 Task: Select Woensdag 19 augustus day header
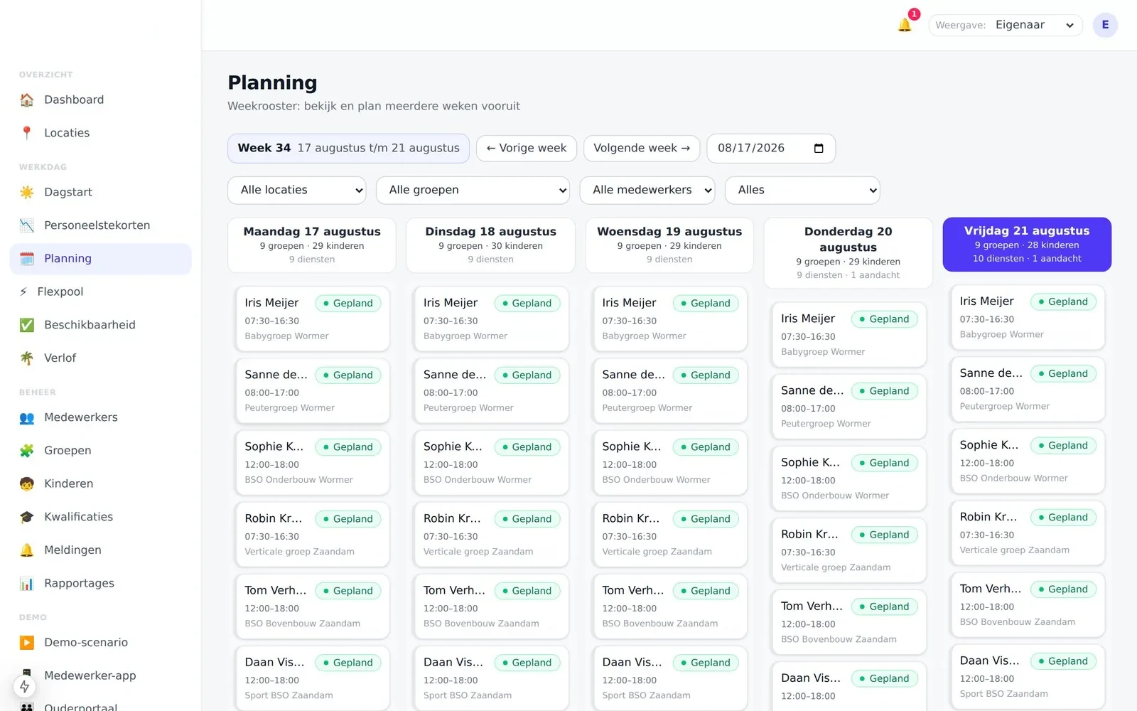pos(669,245)
